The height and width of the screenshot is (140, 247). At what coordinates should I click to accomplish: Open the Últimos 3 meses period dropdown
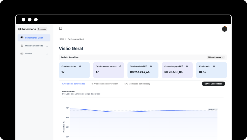pos(215,57)
